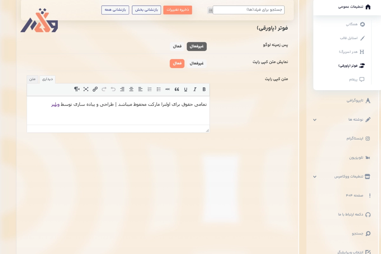This screenshot has width=381, height=254.
Task: Insert a bulleted list
Action: 159,89
